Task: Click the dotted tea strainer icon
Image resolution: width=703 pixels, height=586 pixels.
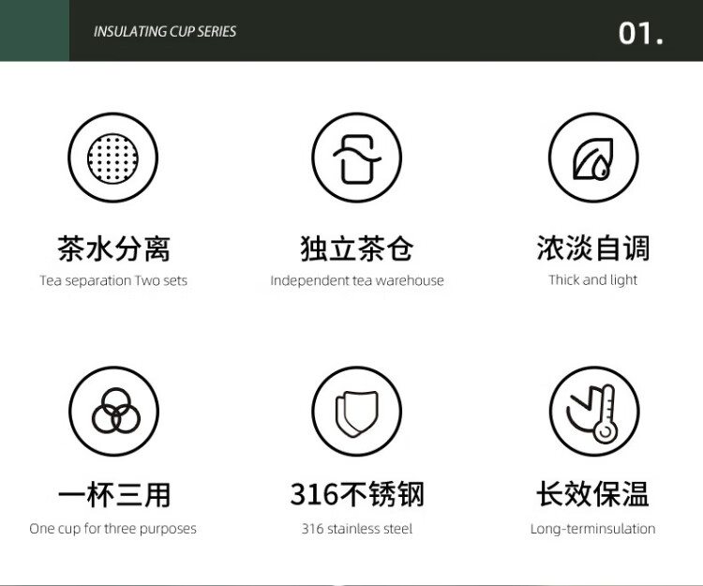Action: (x=112, y=158)
